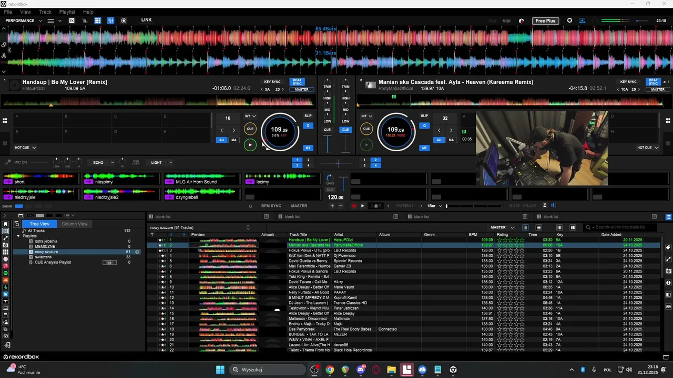Open the Track menu
The image size is (673, 378).
(x=45, y=12)
